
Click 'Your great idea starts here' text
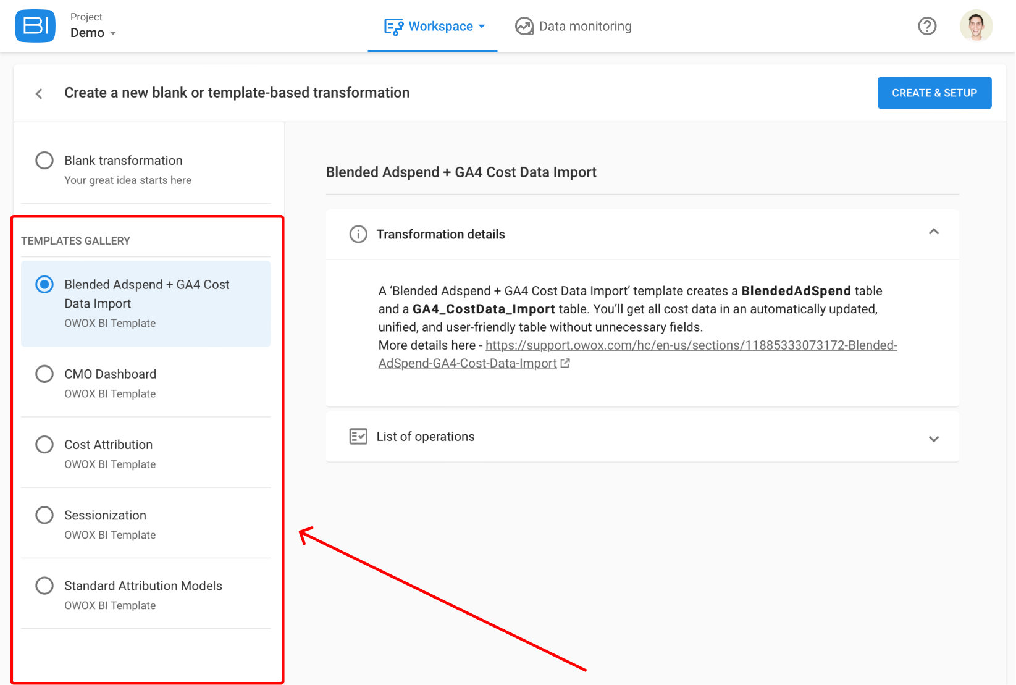128,180
